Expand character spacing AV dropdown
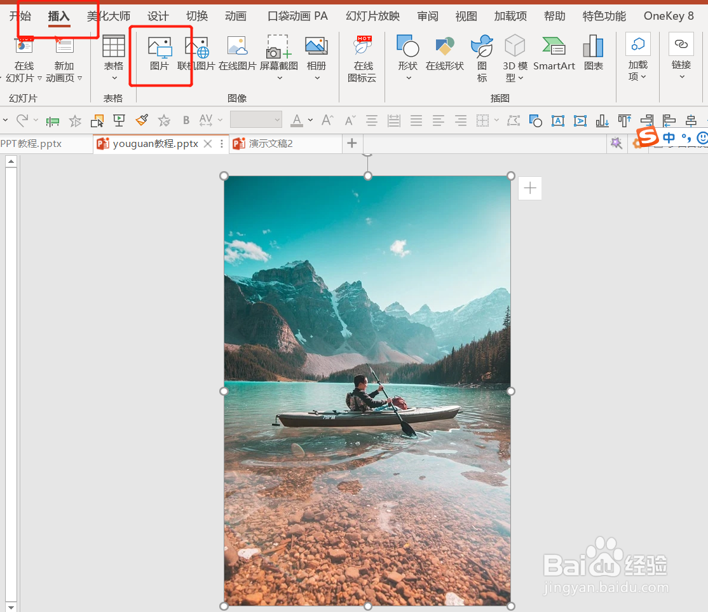The width and height of the screenshot is (708, 612). pyautogui.click(x=221, y=120)
